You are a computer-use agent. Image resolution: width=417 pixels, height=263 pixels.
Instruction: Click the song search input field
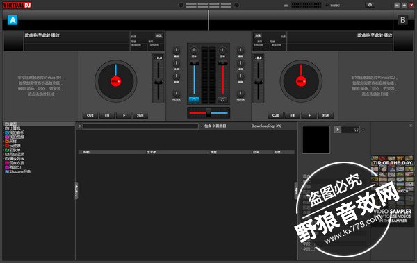coord(140,126)
